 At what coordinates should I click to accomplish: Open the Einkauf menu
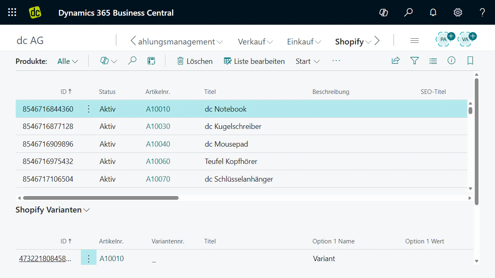pyautogui.click(x=304, y=42)
